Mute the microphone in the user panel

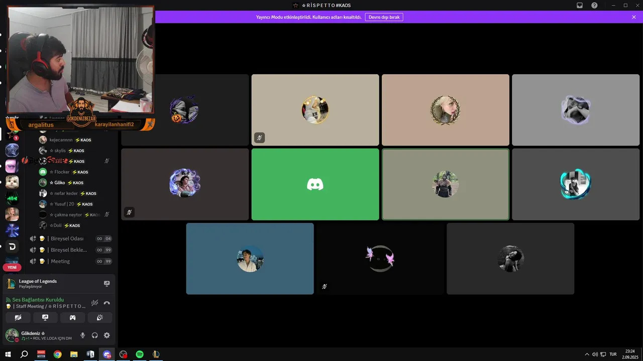tap(83, 335)
